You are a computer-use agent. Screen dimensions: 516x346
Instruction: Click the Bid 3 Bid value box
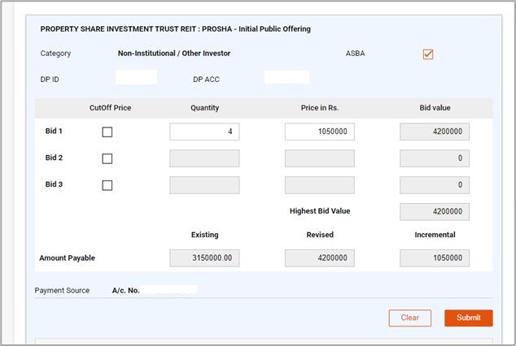pos(435,185)
